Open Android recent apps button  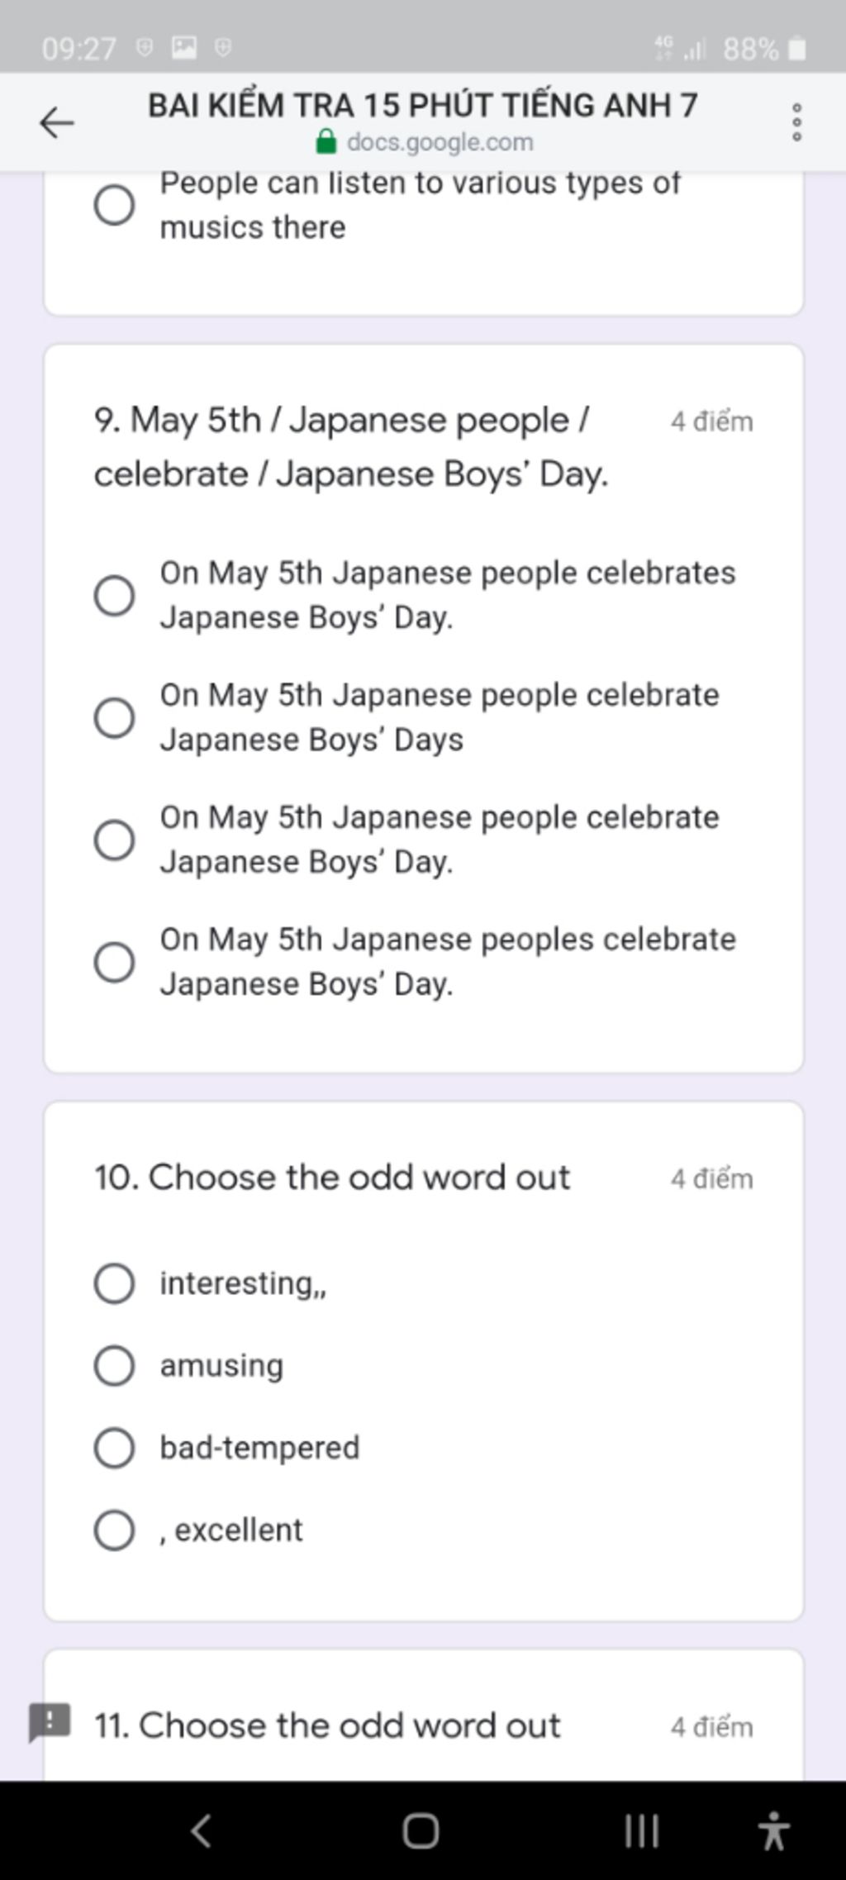(642, 1830)
